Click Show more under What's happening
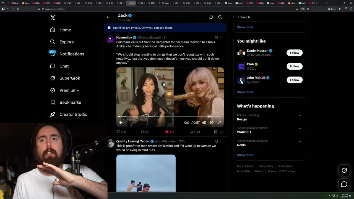354x199 pixels. [x=245, y=155]
